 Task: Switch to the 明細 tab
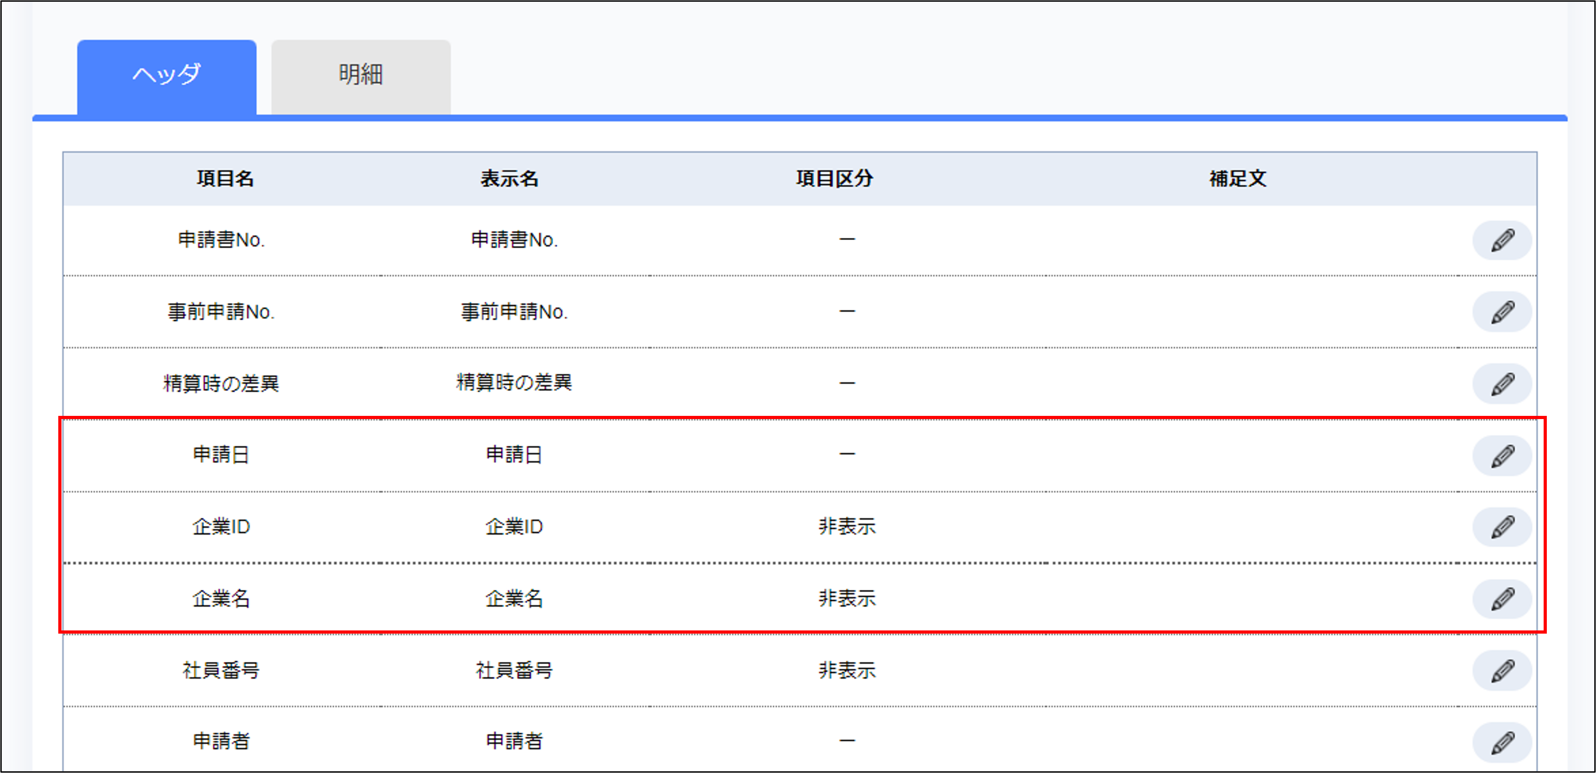361,76
